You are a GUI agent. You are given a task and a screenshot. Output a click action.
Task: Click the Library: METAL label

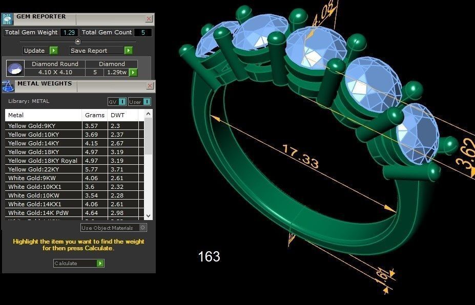tap(29, 101)
